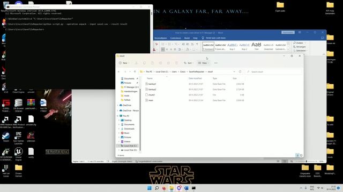
Task: Go forward using Explorer forward arrow
Action: click(125, 71)
